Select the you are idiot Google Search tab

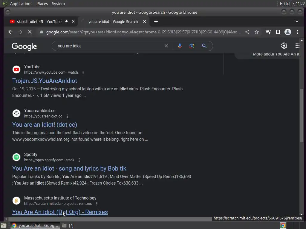[113, 21]
